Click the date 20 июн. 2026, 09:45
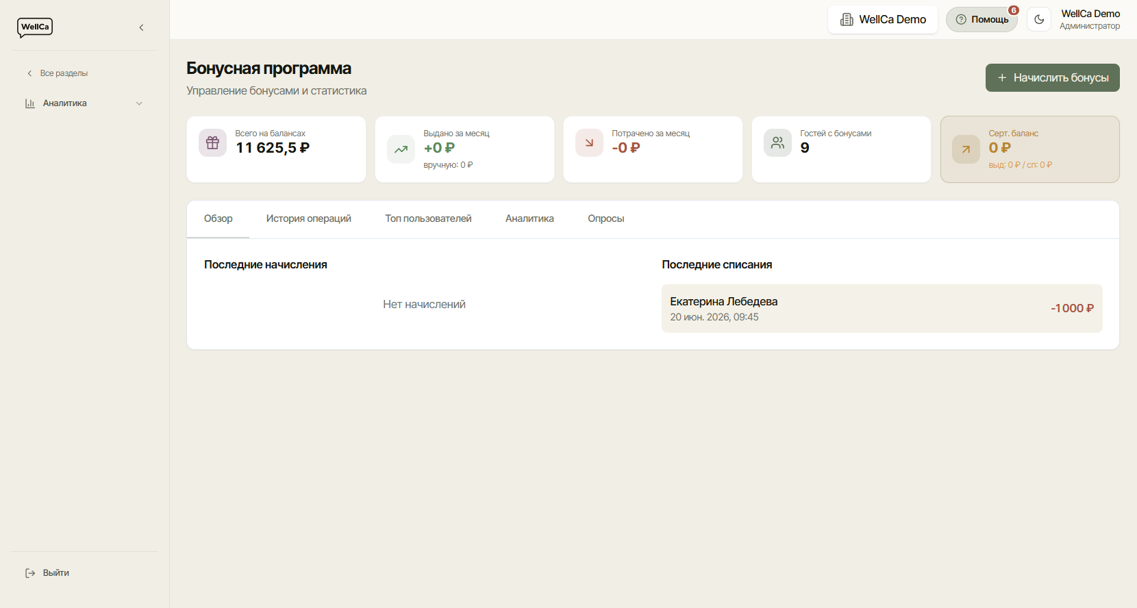The image size is (1137, 608). (x=714, y=317)
